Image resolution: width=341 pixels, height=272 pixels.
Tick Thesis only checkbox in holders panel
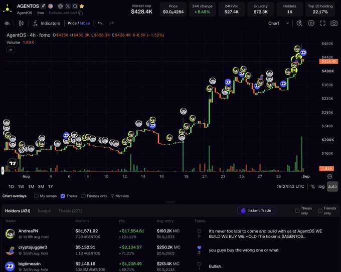[297, 211]
